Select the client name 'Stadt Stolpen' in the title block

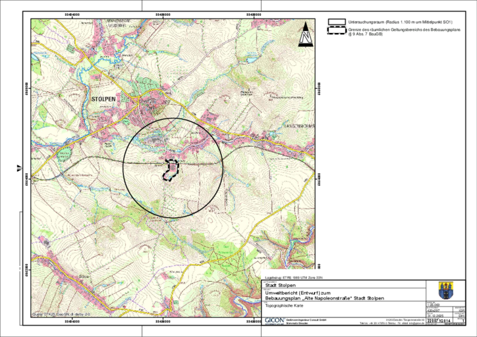(280, 286)
